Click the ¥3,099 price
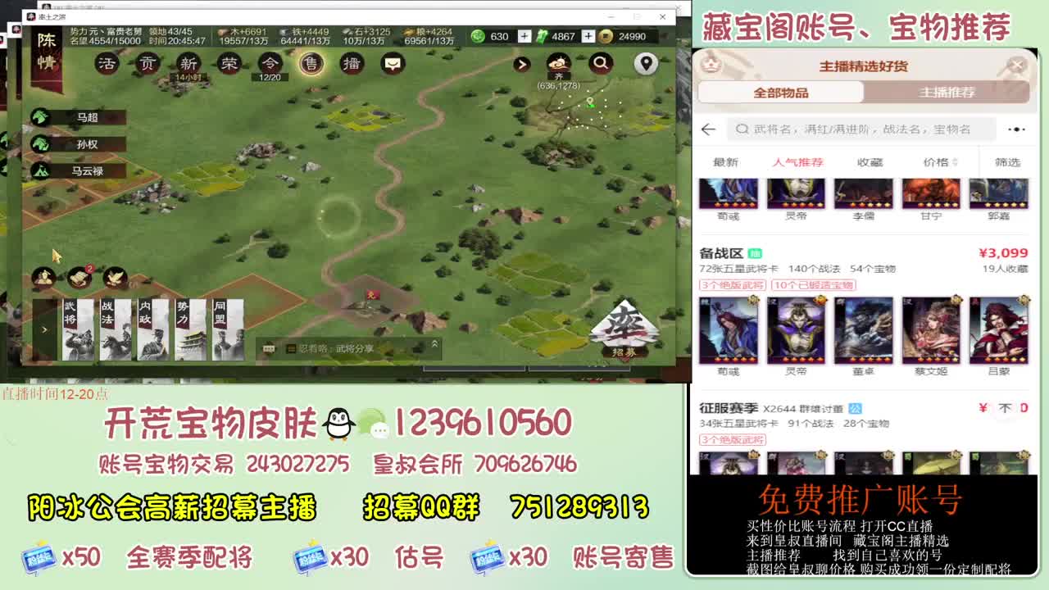 pyautogui.click(x=1003, y=253)
